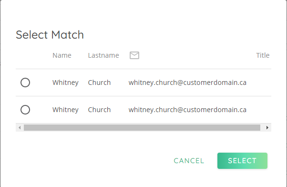This screenshot has height=187, width=287.
Task: Sort by the Lastname column header
Action: point(103,55)
